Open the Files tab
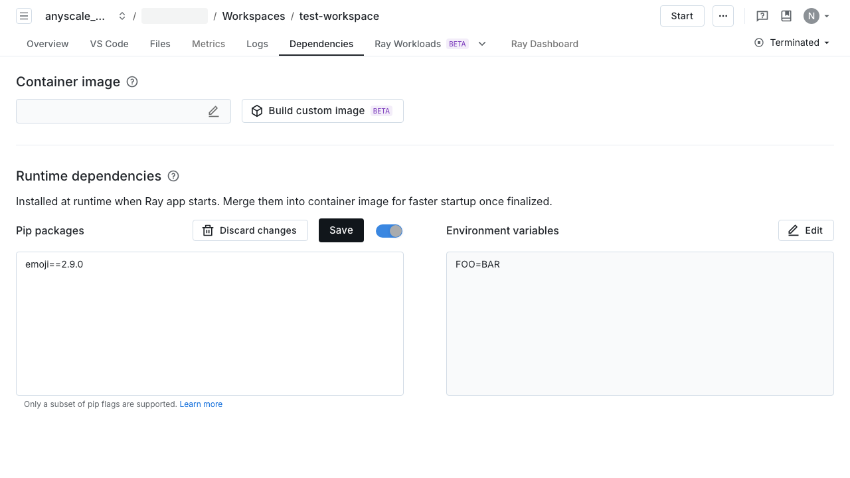This screenshot has width=850, height=478. pos(160,44)
